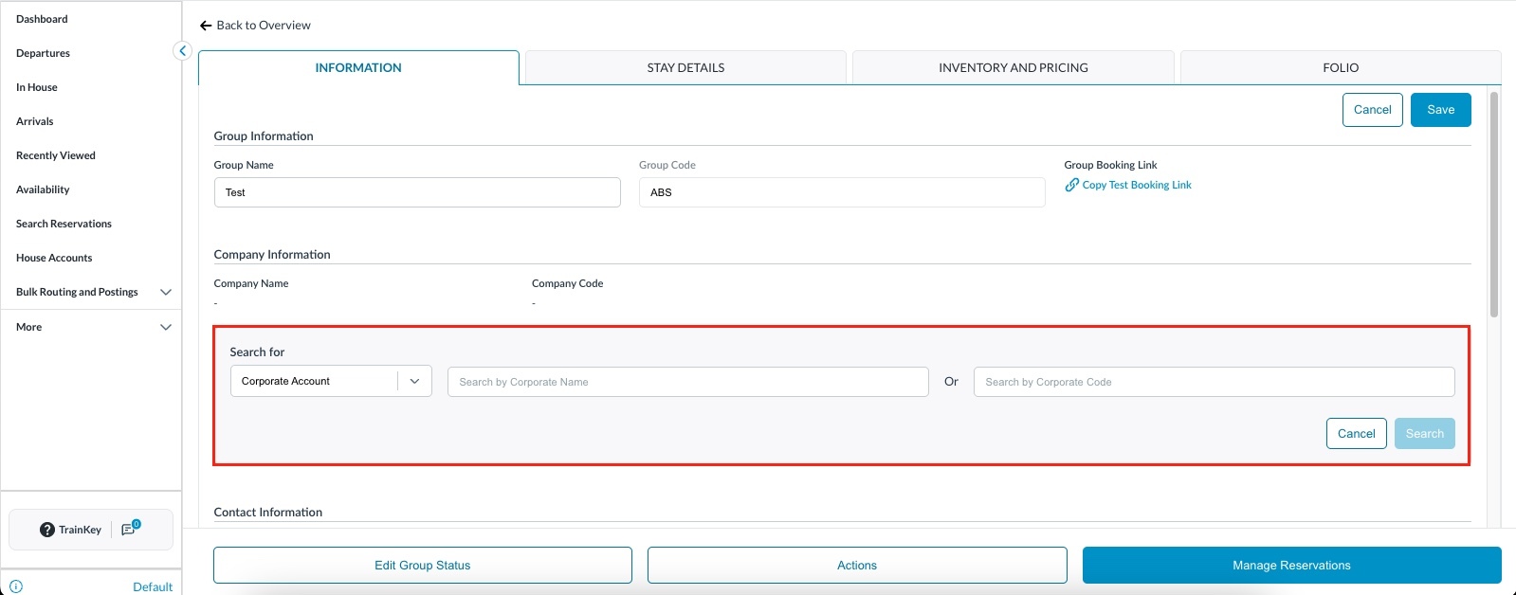This screenshot has width=1516, height=595.
Task: Switch to the Stay Details tab
Action: 685,68
